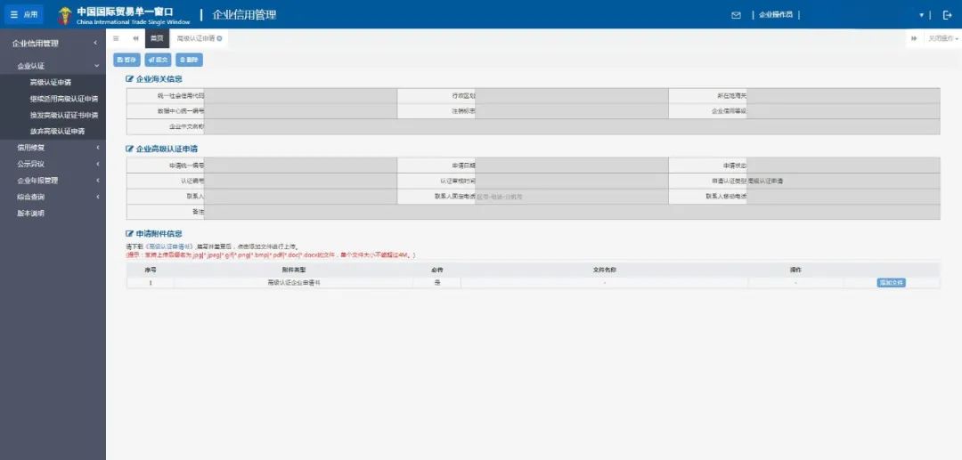Open the user dropdown arrow in header
The image size is (962, 460).
point(921,15)
